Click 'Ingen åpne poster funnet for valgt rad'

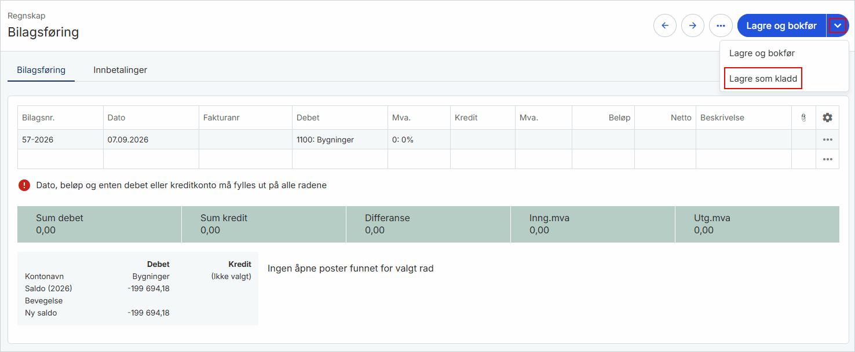[350, 269]
